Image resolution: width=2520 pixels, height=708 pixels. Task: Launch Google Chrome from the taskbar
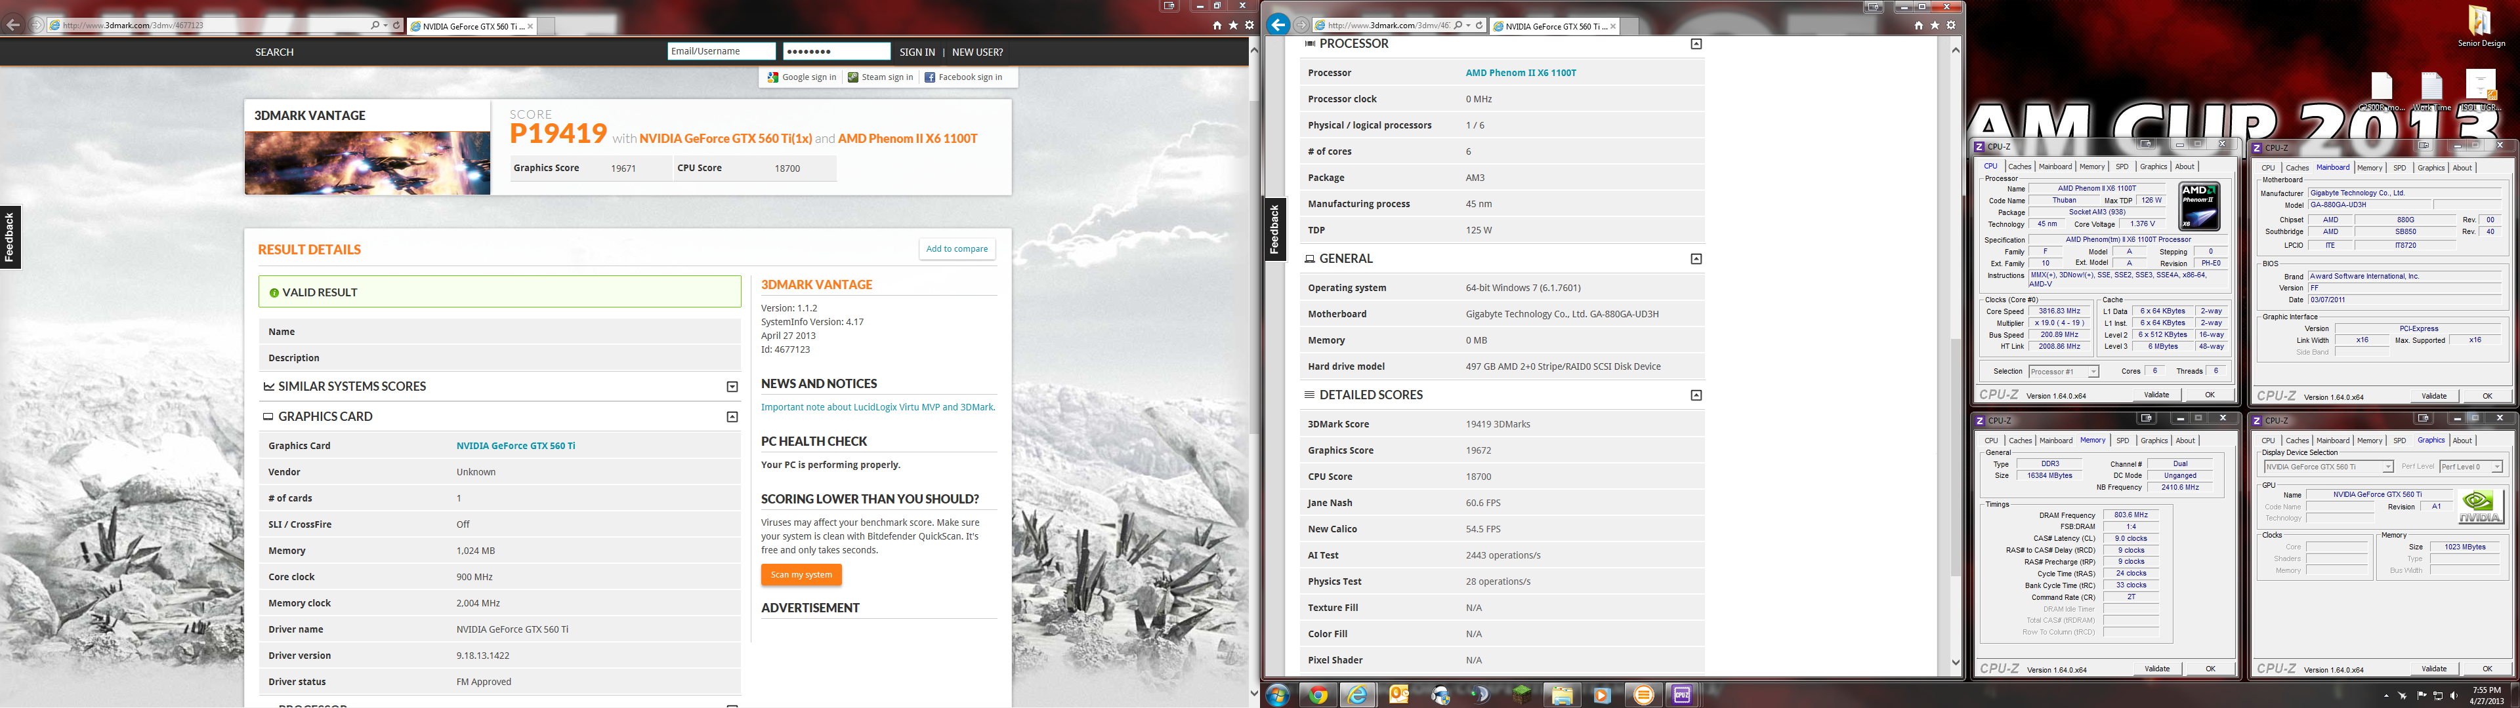click(1318, 696)
